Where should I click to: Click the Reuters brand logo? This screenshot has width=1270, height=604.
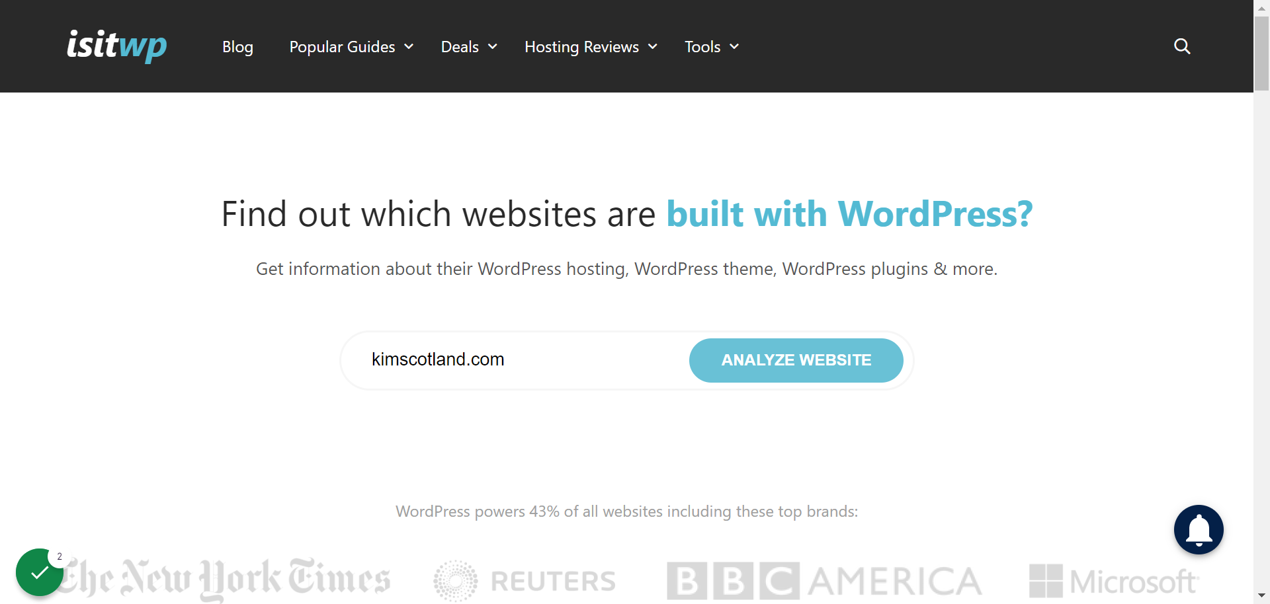click(x=525, y=581)
